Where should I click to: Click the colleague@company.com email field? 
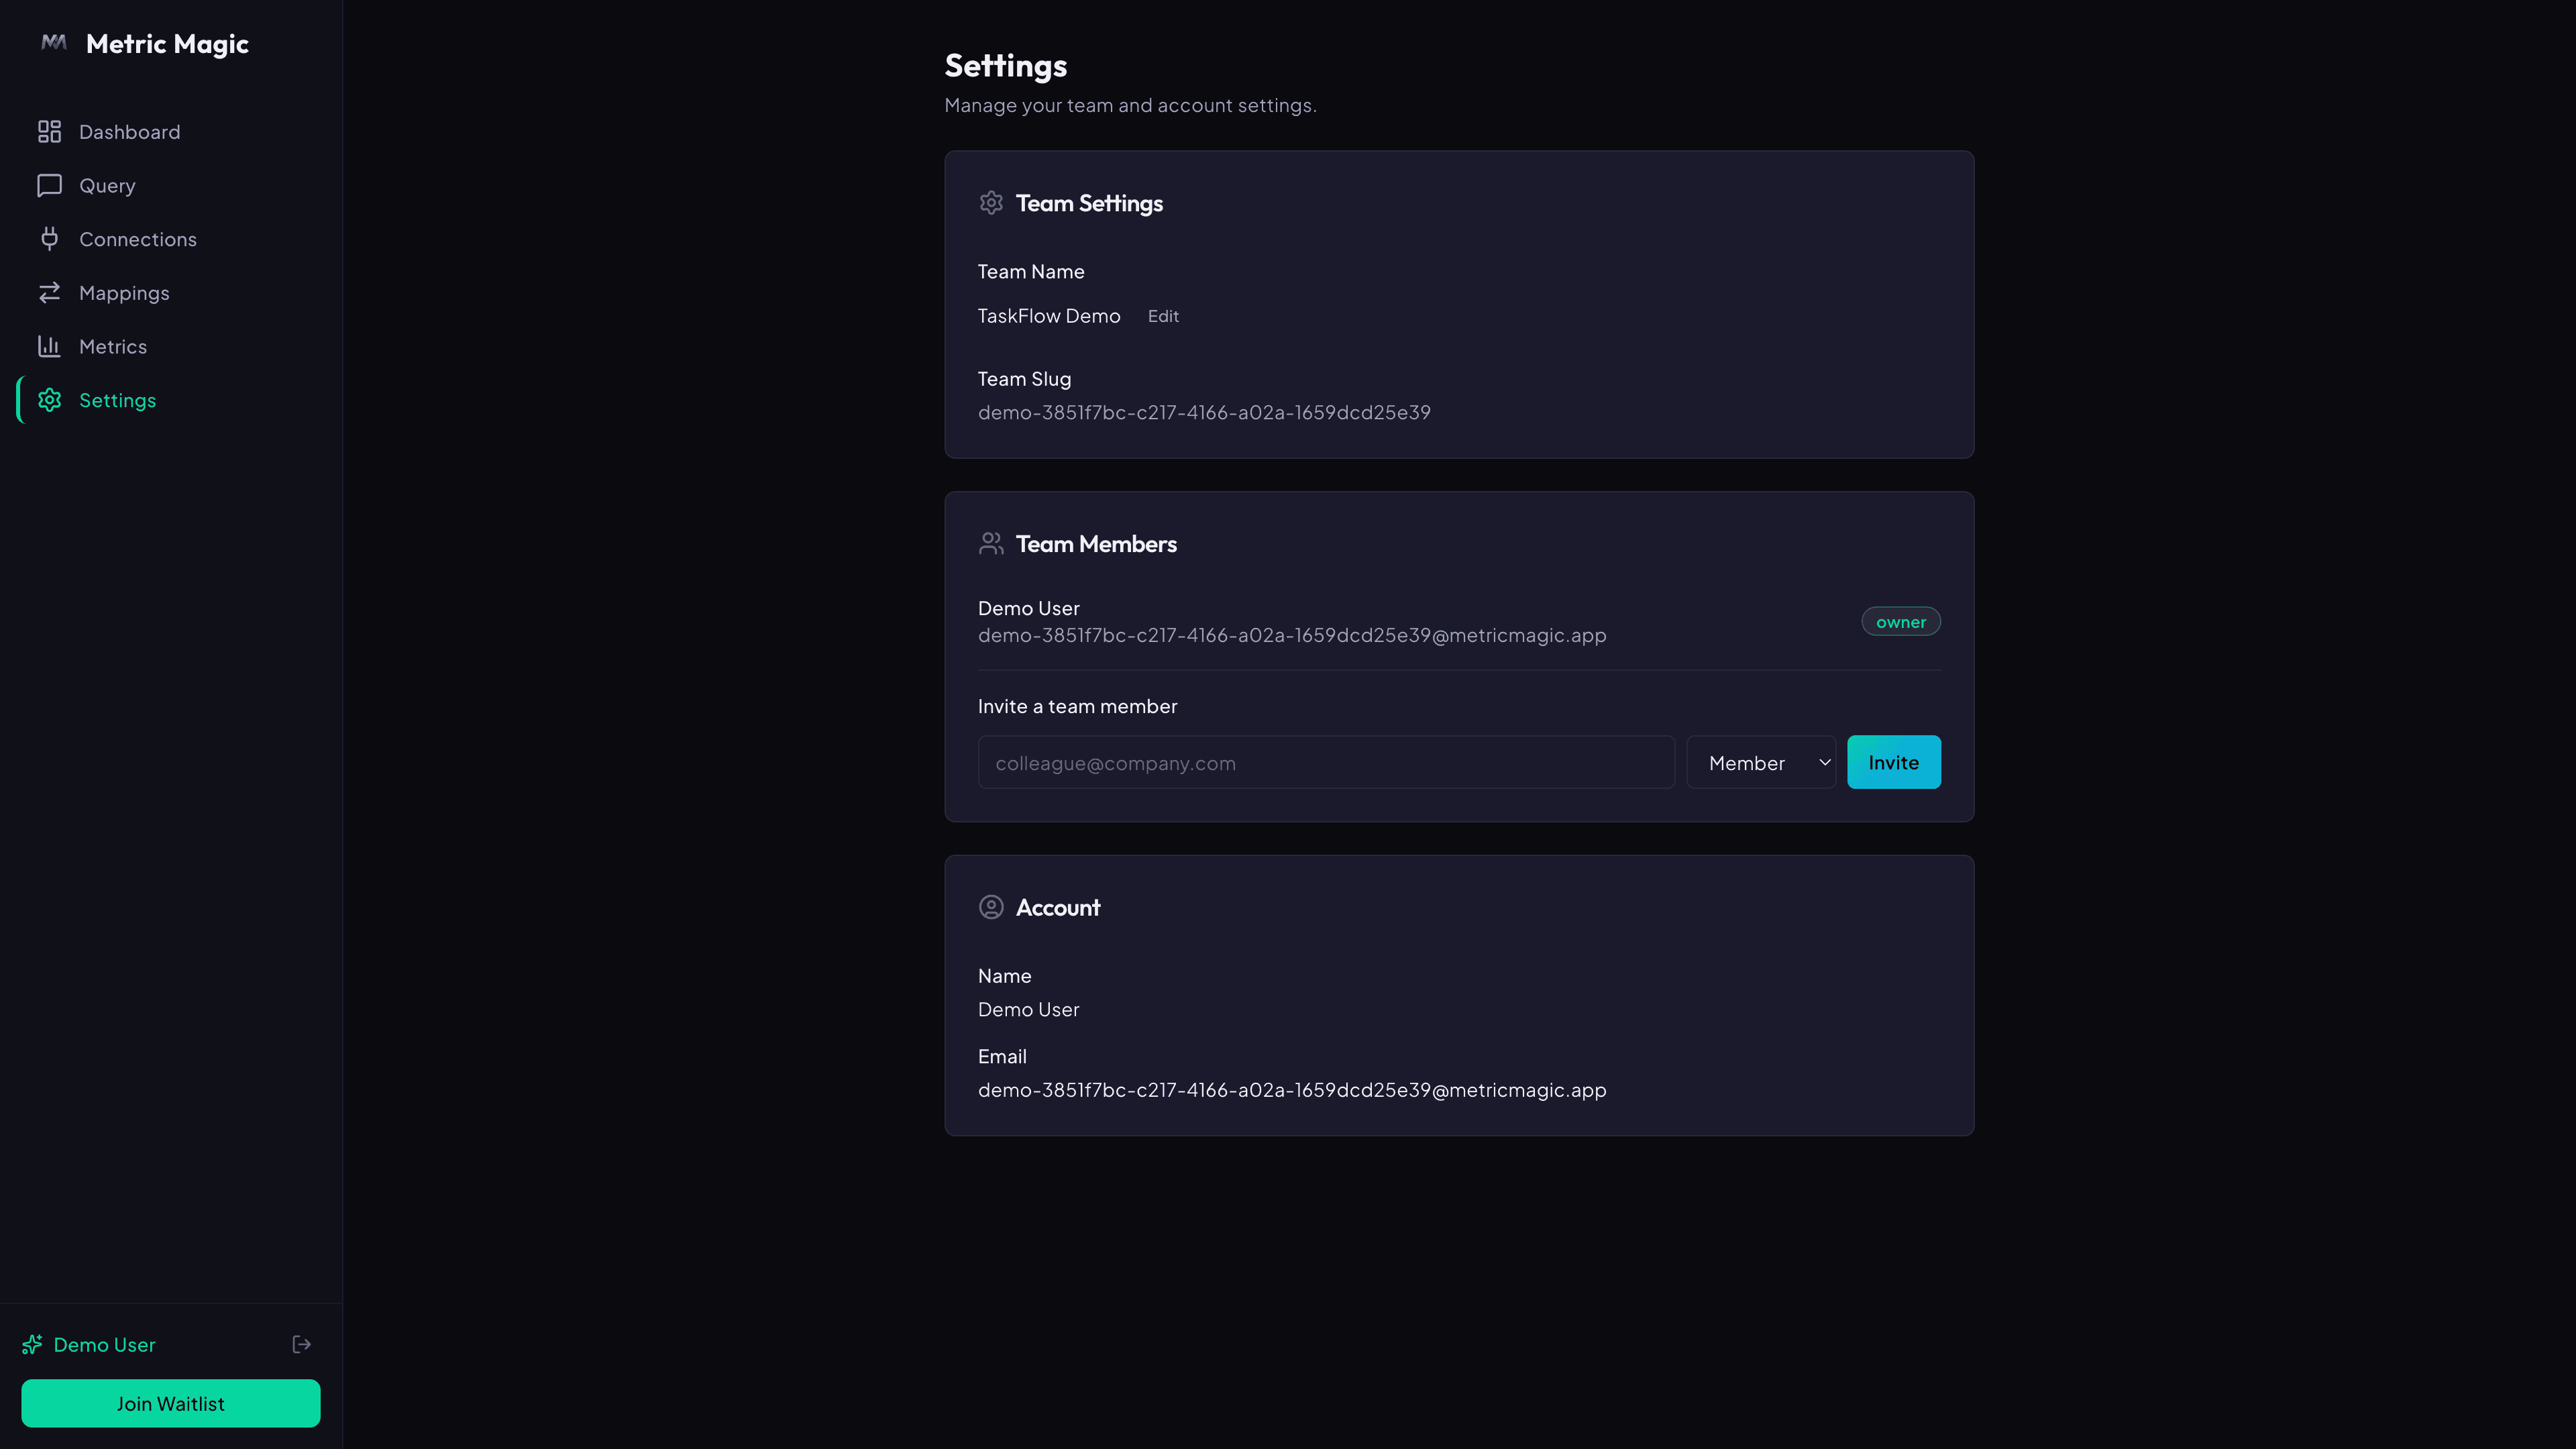(x=1326, y=762)
